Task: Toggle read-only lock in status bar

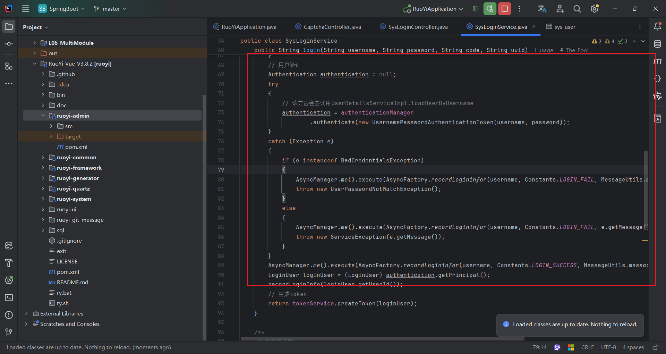Action: [656, 347]
